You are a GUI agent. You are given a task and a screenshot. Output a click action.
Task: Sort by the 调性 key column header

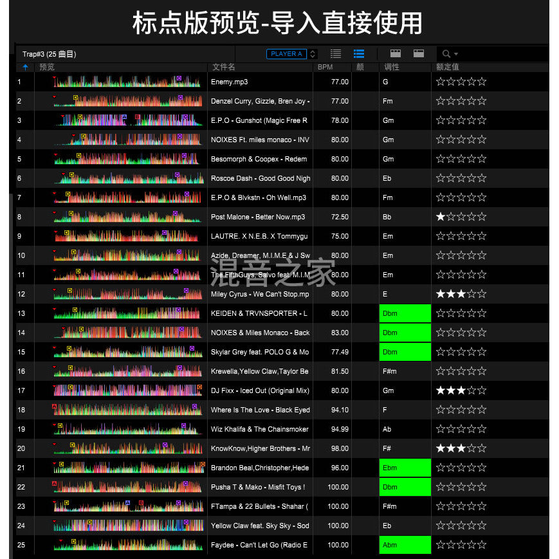click(x=392, y=67)
